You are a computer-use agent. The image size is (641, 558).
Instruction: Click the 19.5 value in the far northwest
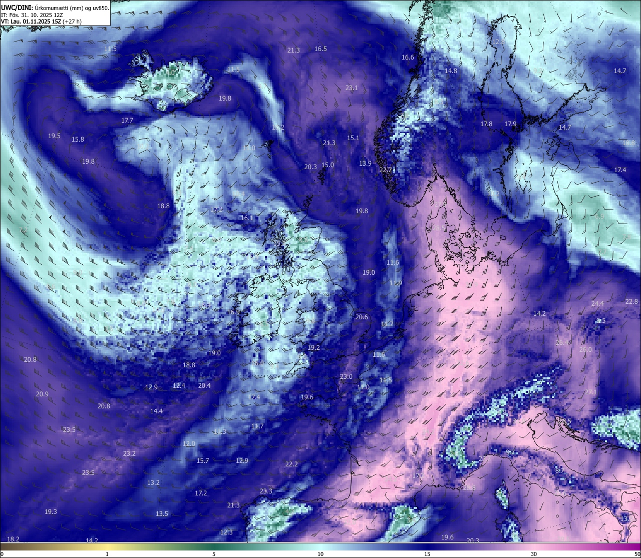pos(54,136)
